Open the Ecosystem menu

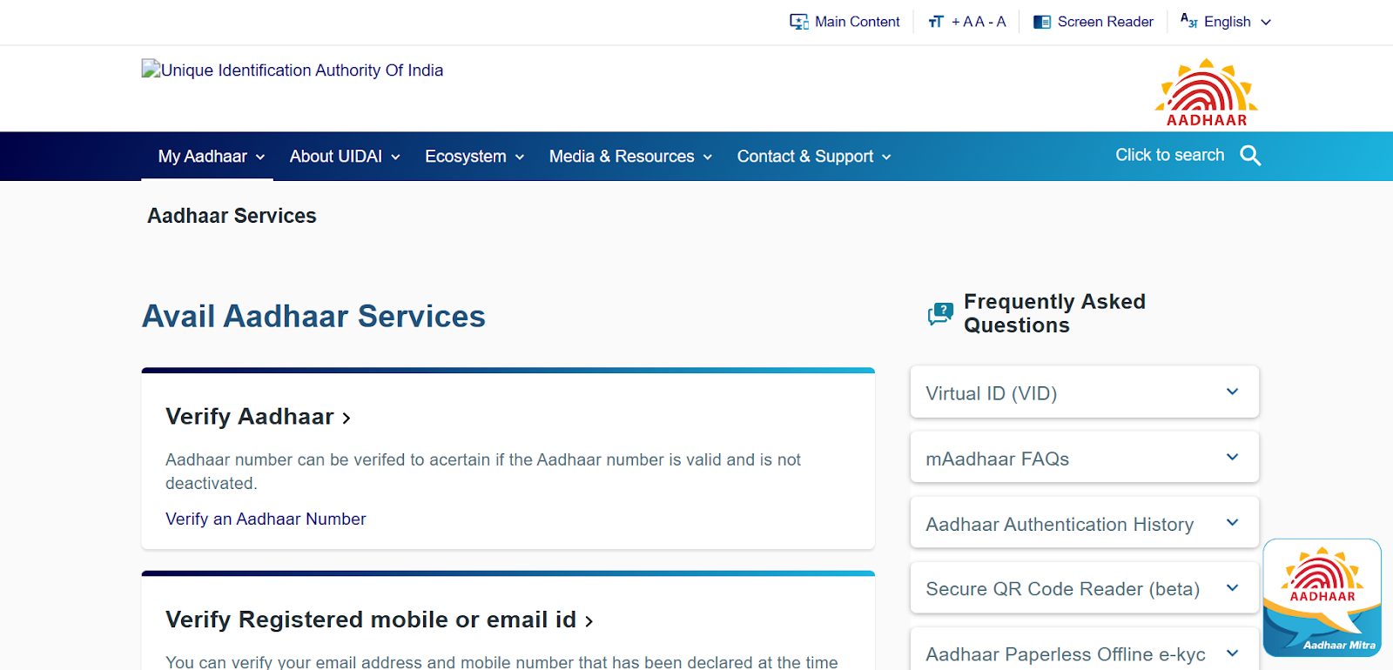pyautogui.click(x=474, y=157)
